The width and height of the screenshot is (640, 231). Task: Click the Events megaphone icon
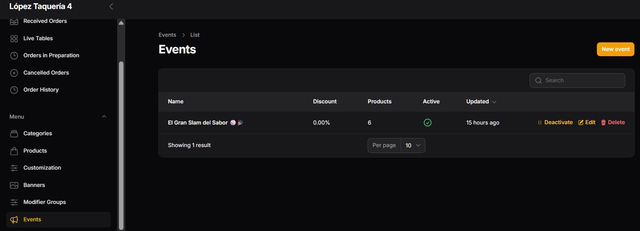point(14,220)
